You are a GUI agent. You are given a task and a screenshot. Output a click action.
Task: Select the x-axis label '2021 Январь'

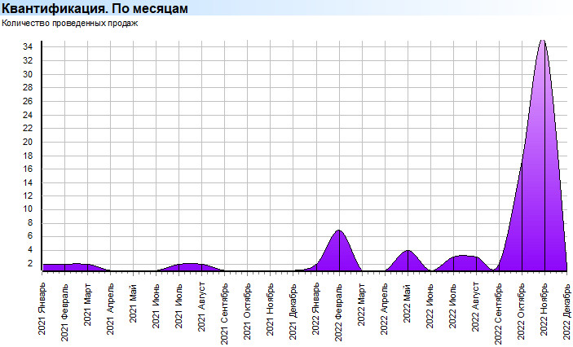point(42,308)
